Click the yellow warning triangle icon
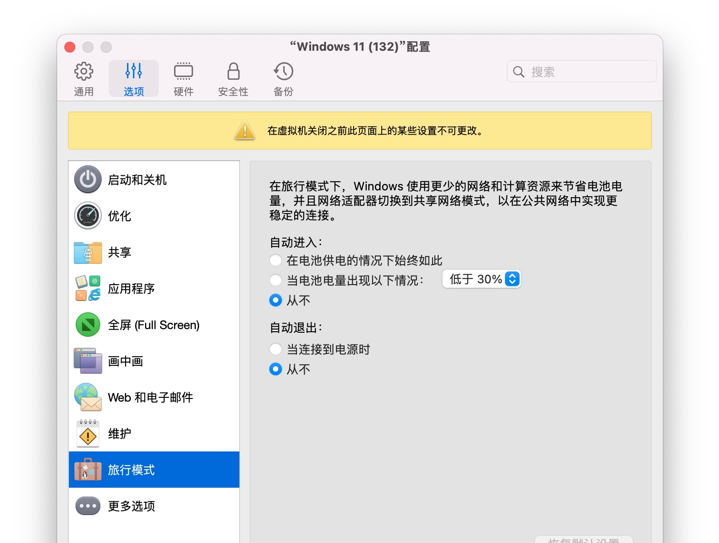This screenshot has height=543, width=719. click(245, 131)
